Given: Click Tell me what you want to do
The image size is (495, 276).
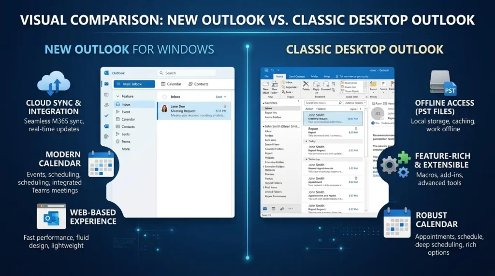Looking at the screenshot, I should (x=352, y=77).
